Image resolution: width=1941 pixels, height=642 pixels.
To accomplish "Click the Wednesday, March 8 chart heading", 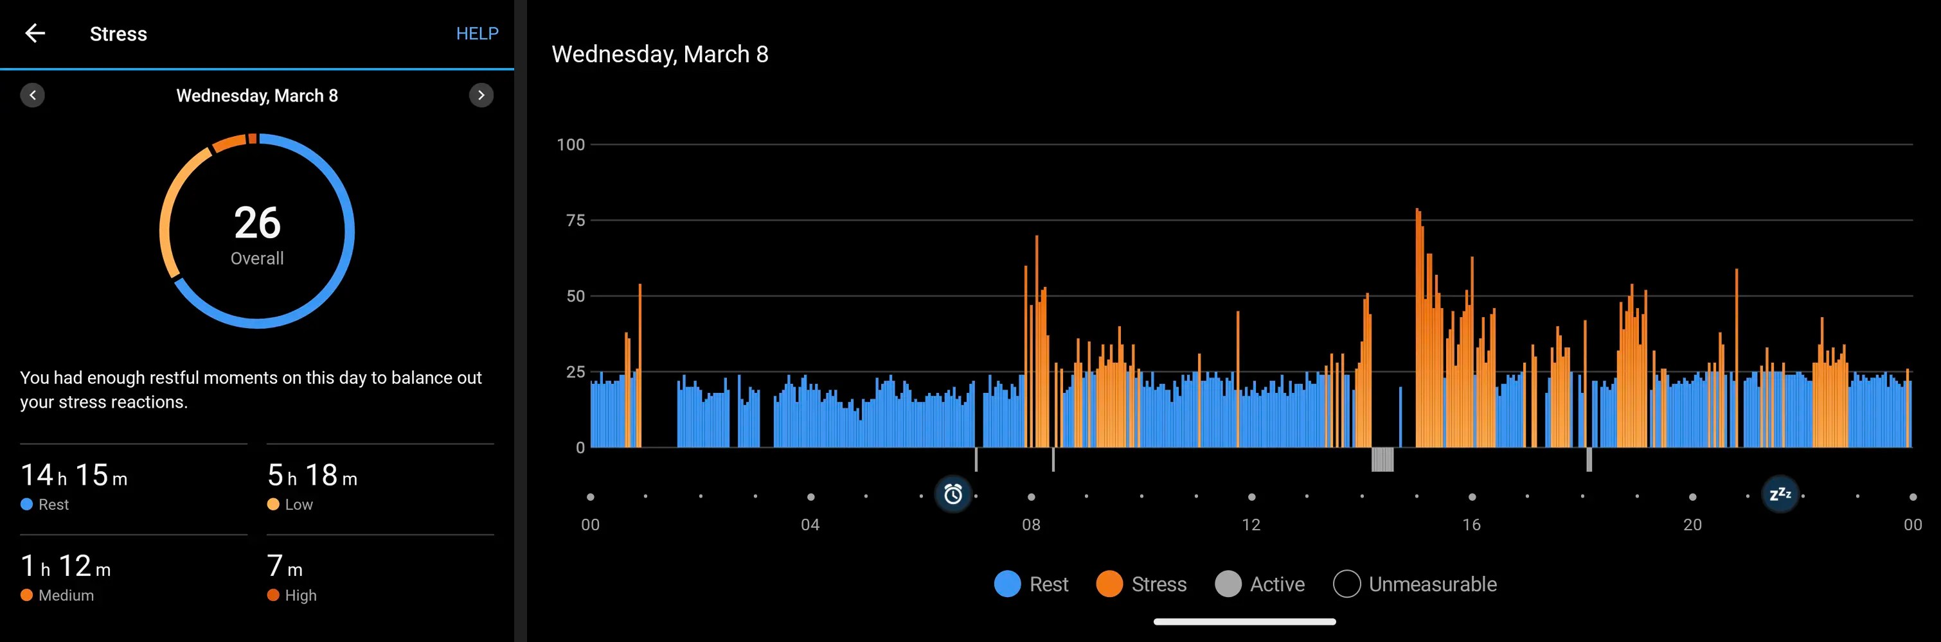I will click(x=659, y=54).
